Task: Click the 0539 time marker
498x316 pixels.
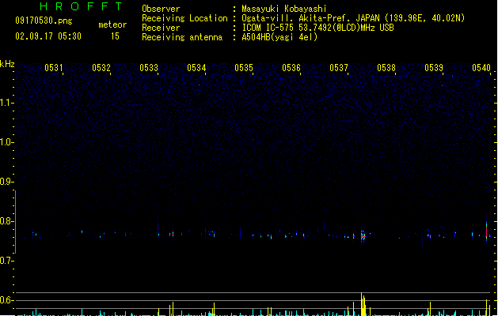Action: click(434, 68)
